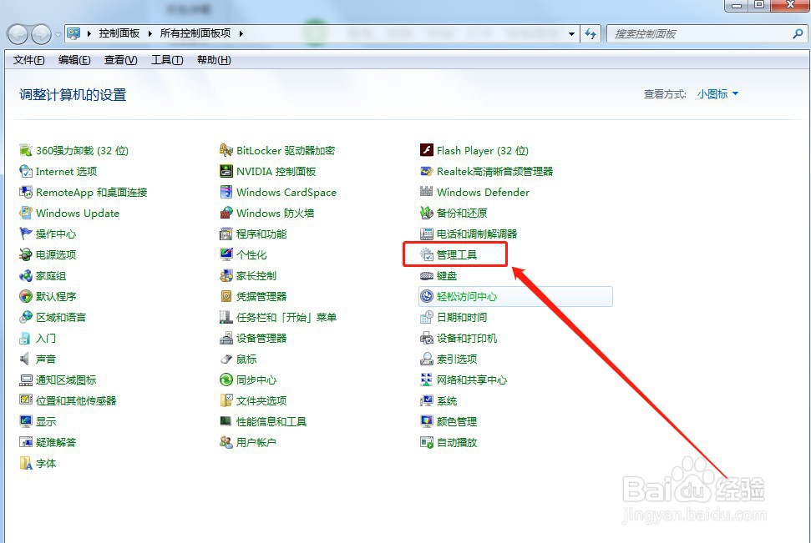Open Flash Player (32 位) settings
Image resolution: width=811 pixels, height=543 pixels.
click(482, 150)
